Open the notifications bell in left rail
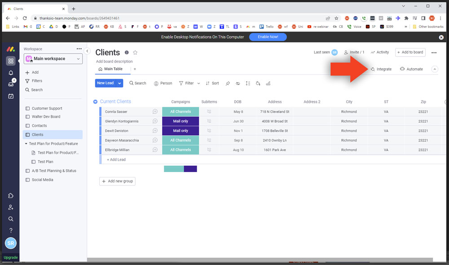449x265 pixels. [x=11, y=73]
